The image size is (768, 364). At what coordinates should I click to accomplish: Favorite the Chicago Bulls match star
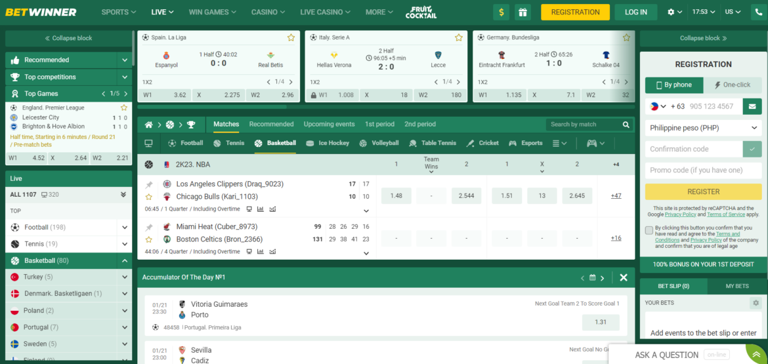(x=149, y=197)
